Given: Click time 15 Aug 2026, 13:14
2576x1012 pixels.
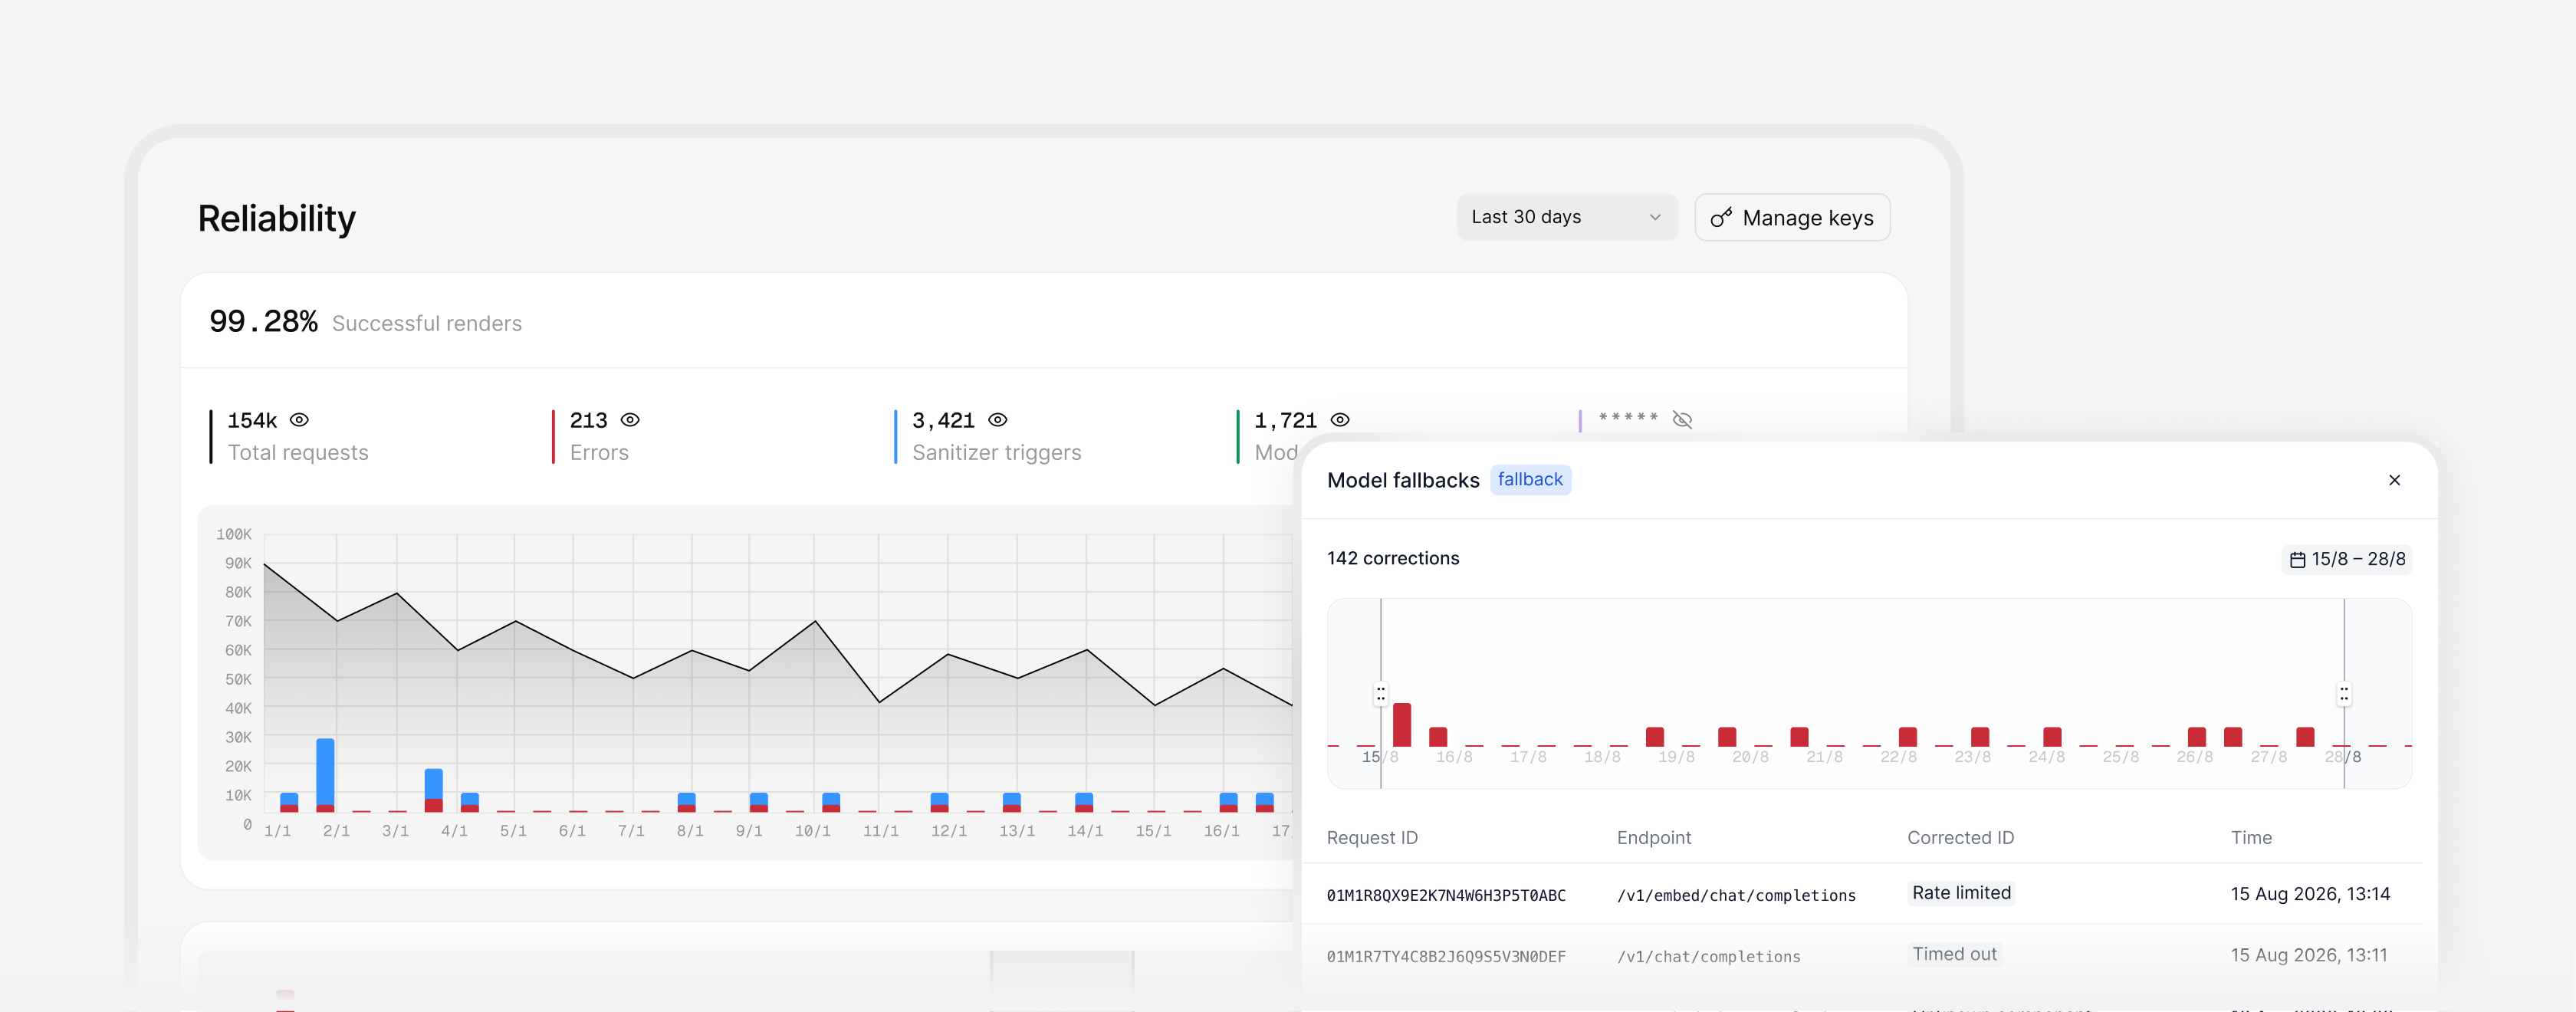Looking at the screenshot, I should click(2310, 894).
